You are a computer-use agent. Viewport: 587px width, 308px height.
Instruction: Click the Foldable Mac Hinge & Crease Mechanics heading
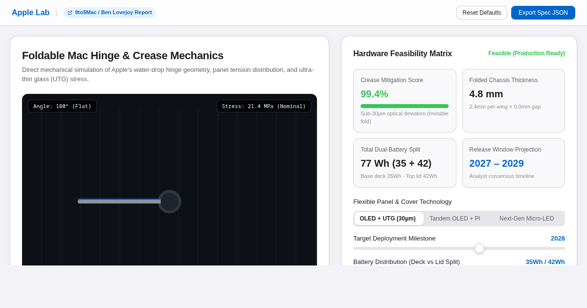tap(123, 55)
